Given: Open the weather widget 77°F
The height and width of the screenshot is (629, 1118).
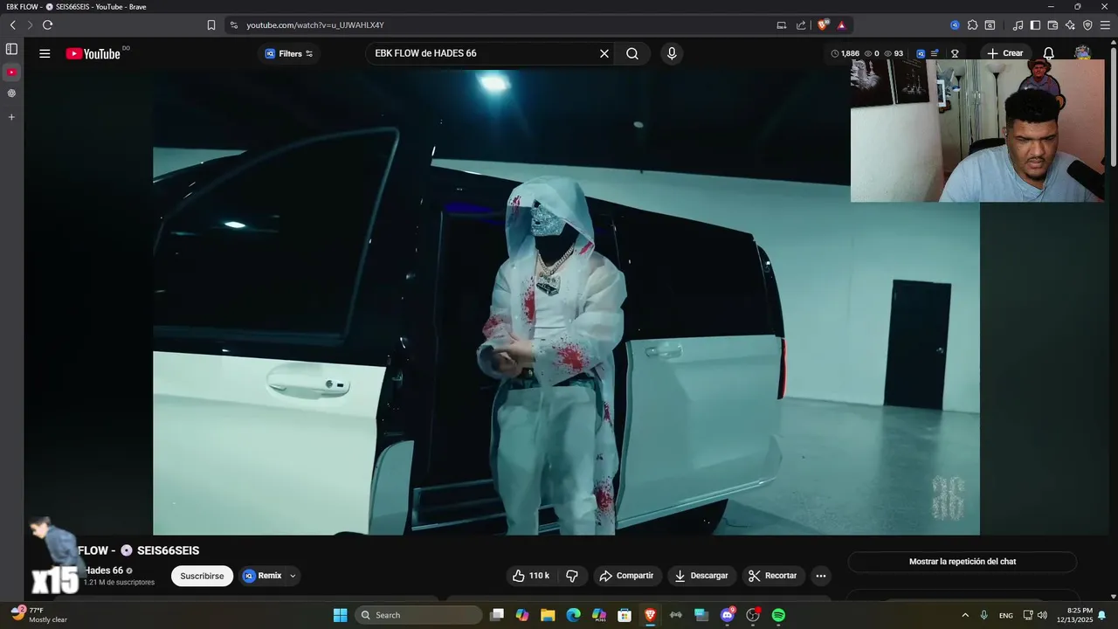Looking at the screenshot, I should pos(40,615).
